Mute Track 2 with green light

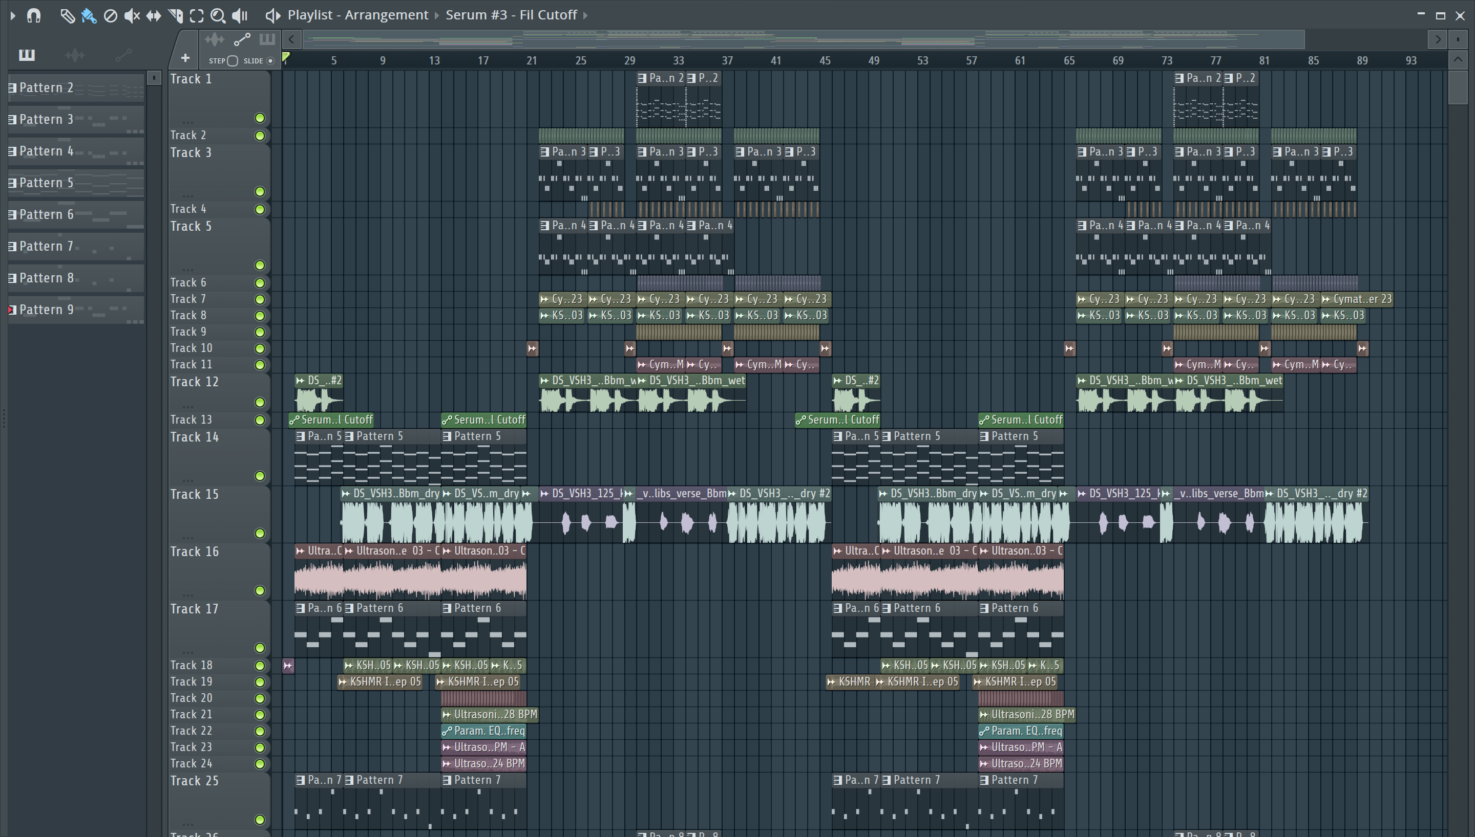point(260,136)
